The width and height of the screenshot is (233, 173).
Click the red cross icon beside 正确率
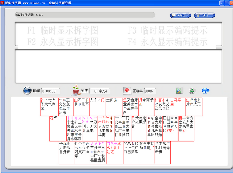[127, 91]
